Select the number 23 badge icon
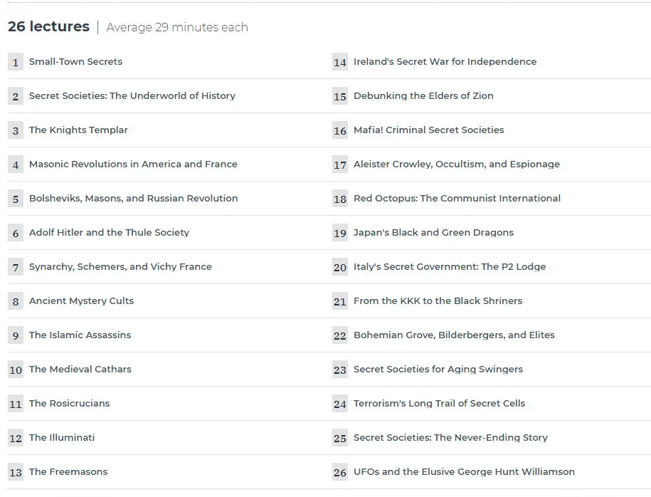 (339, 370)
